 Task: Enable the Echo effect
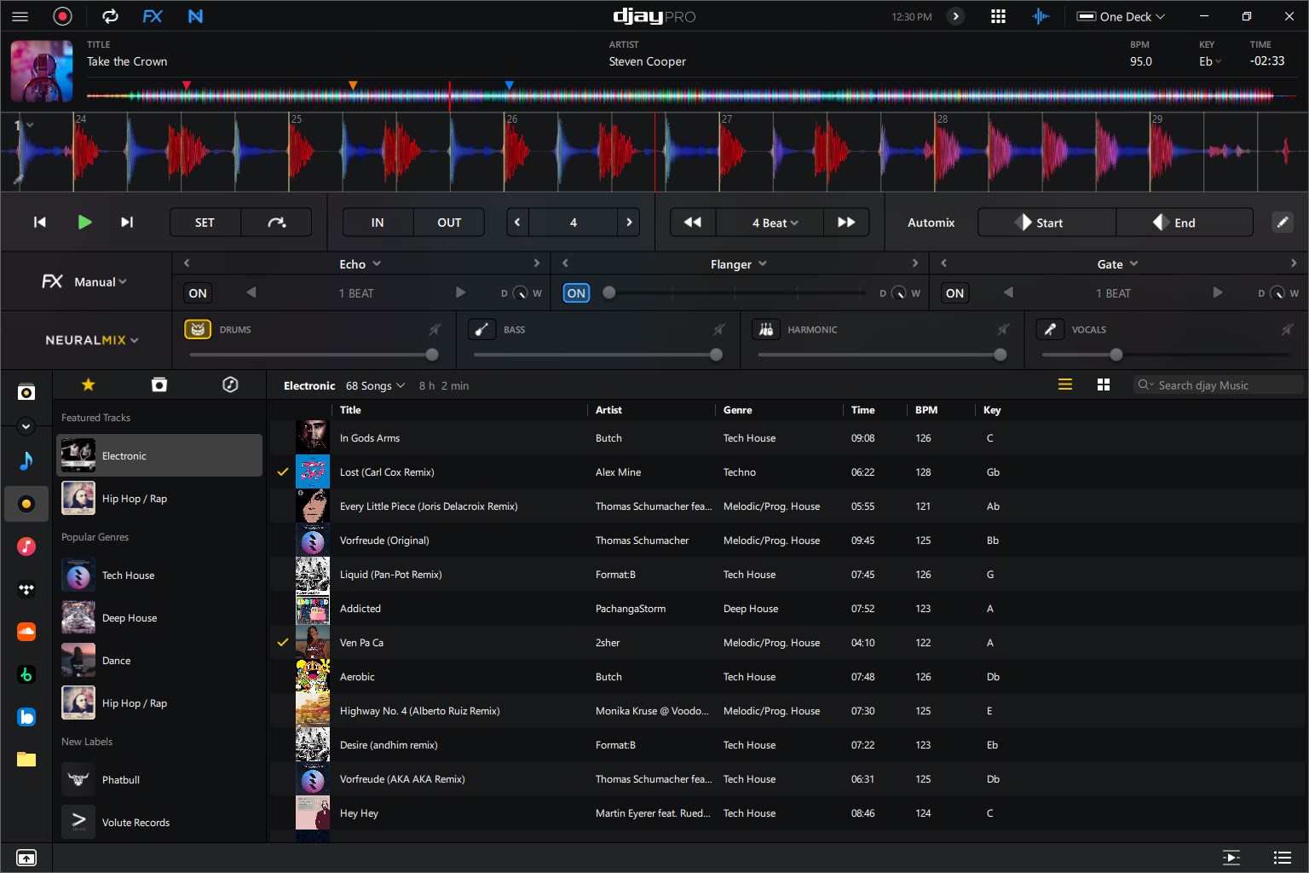point(197,292)
